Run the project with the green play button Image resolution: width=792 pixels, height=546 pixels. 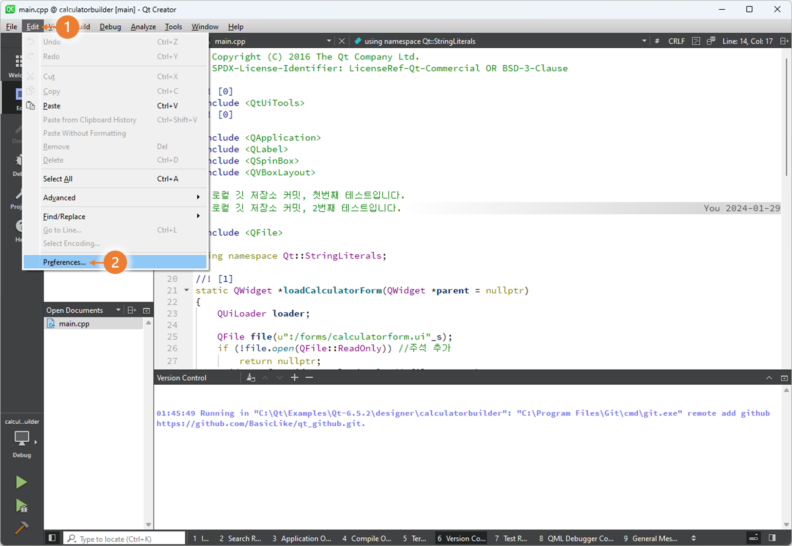[21, 482]
